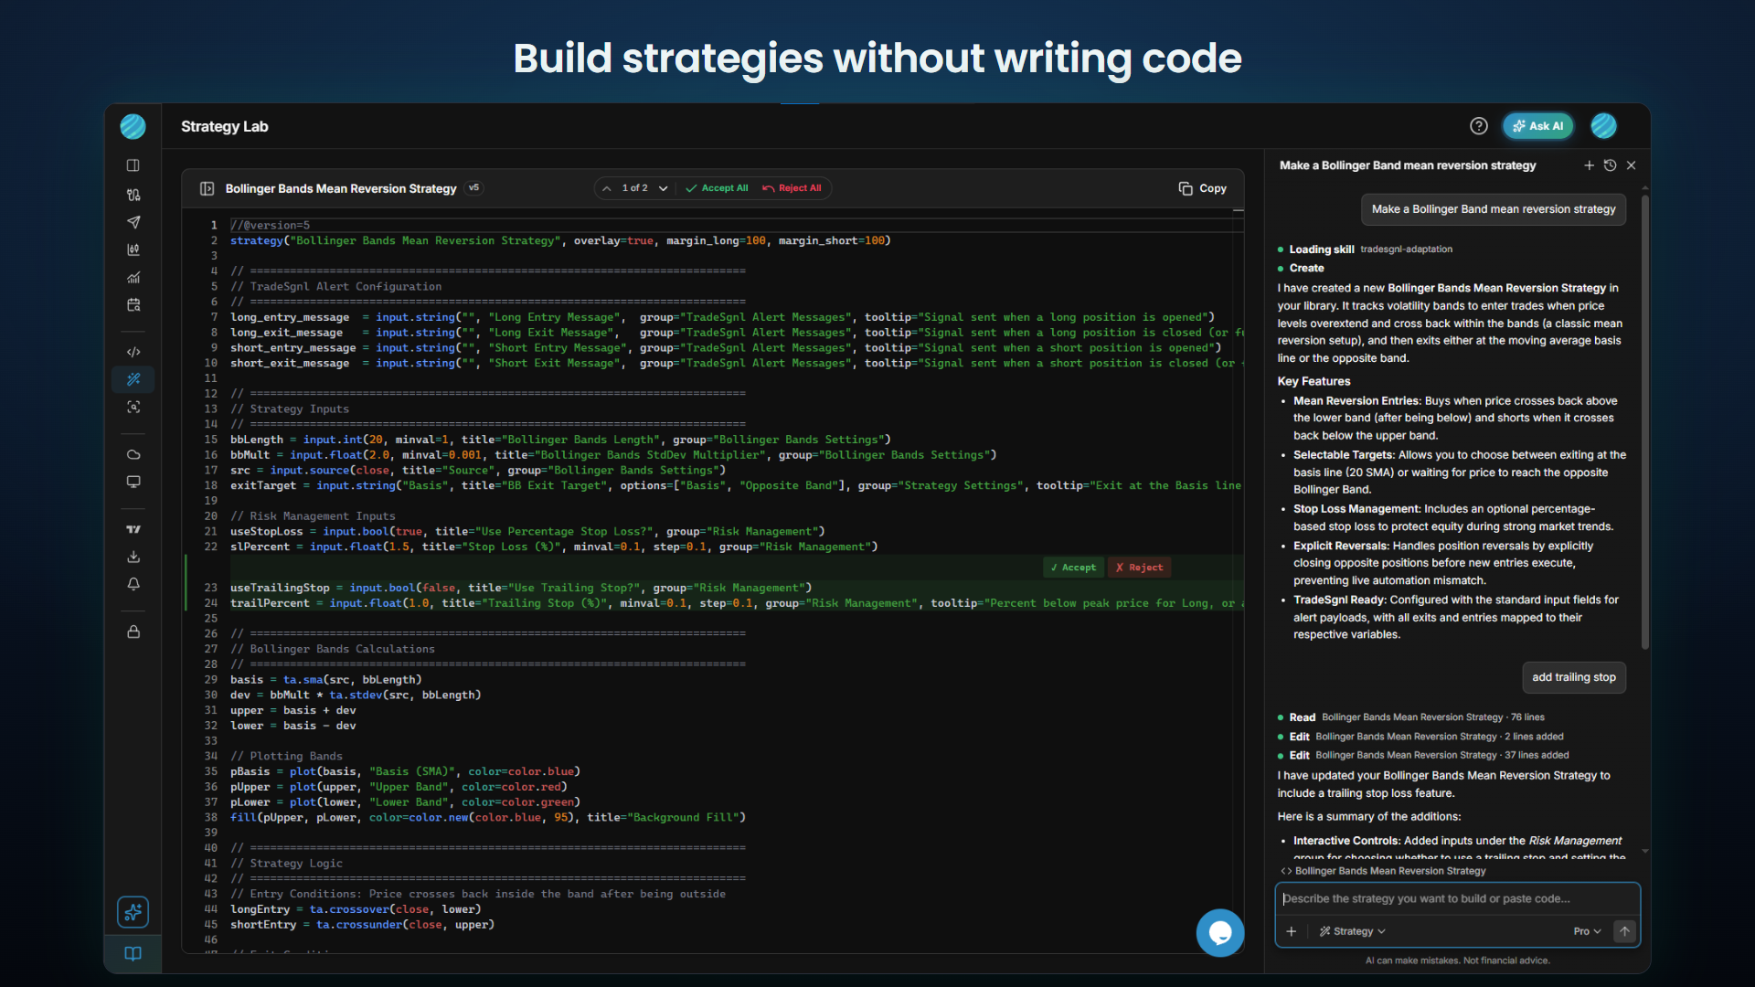This screenshot has height=987, width=1755.
Task: Open the TradingView logo icon in sidebar
Action: tap(133, 529)
